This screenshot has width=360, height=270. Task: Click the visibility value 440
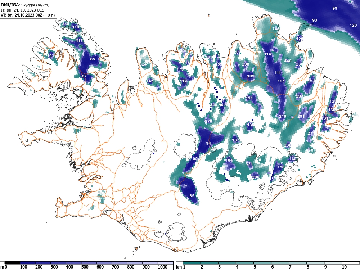(288, 61)
